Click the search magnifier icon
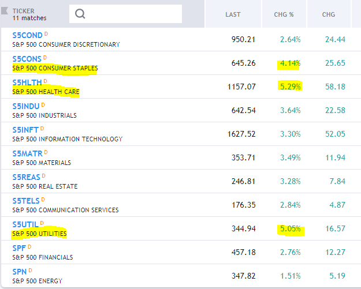 tap(80, 14)
